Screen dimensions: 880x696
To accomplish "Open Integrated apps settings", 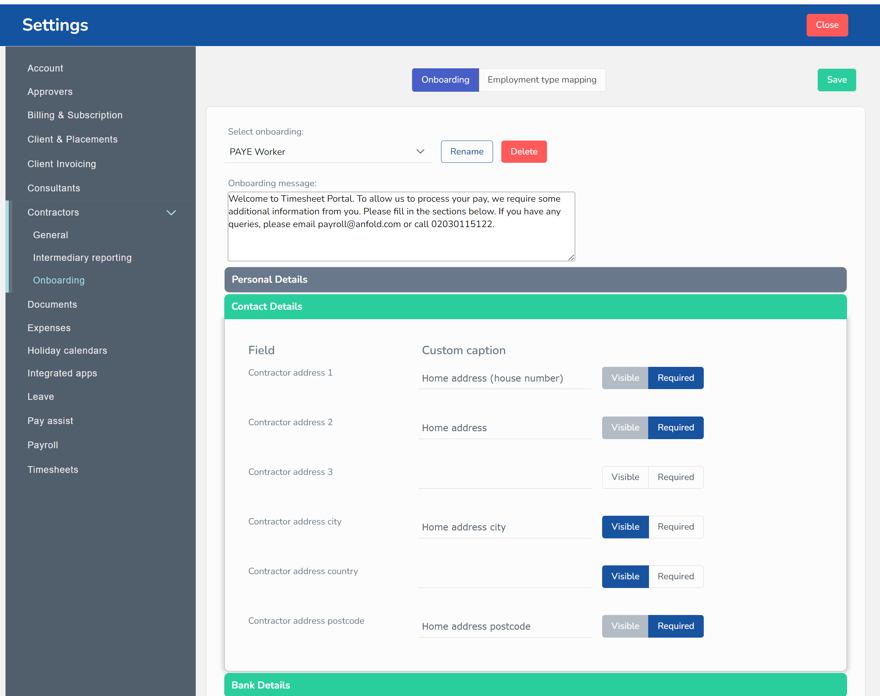I will point(62,373).
